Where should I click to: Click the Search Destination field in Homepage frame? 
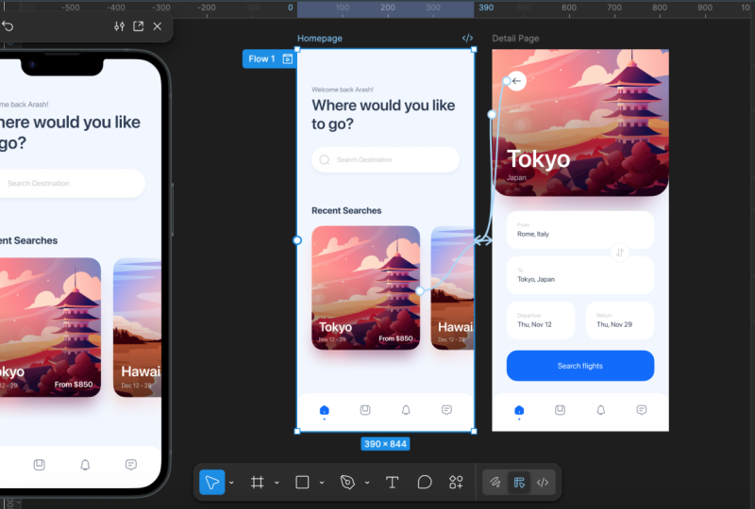(385, 159)
